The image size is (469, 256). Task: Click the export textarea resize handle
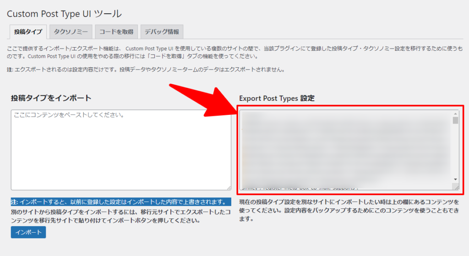coord(456,186)
